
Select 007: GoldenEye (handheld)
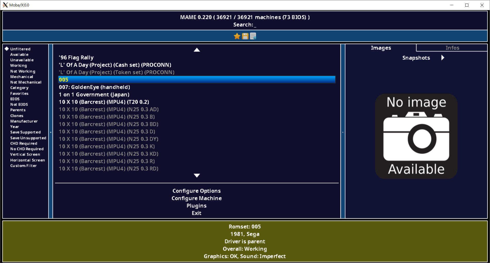click(197, 87)
